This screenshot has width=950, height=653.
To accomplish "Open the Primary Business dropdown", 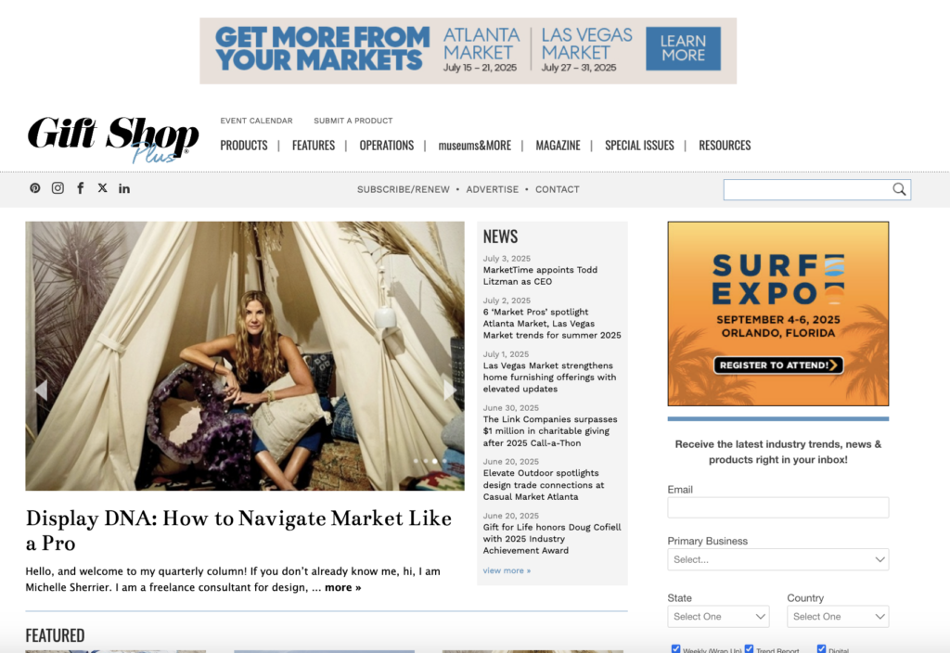I will click(778, 559).
